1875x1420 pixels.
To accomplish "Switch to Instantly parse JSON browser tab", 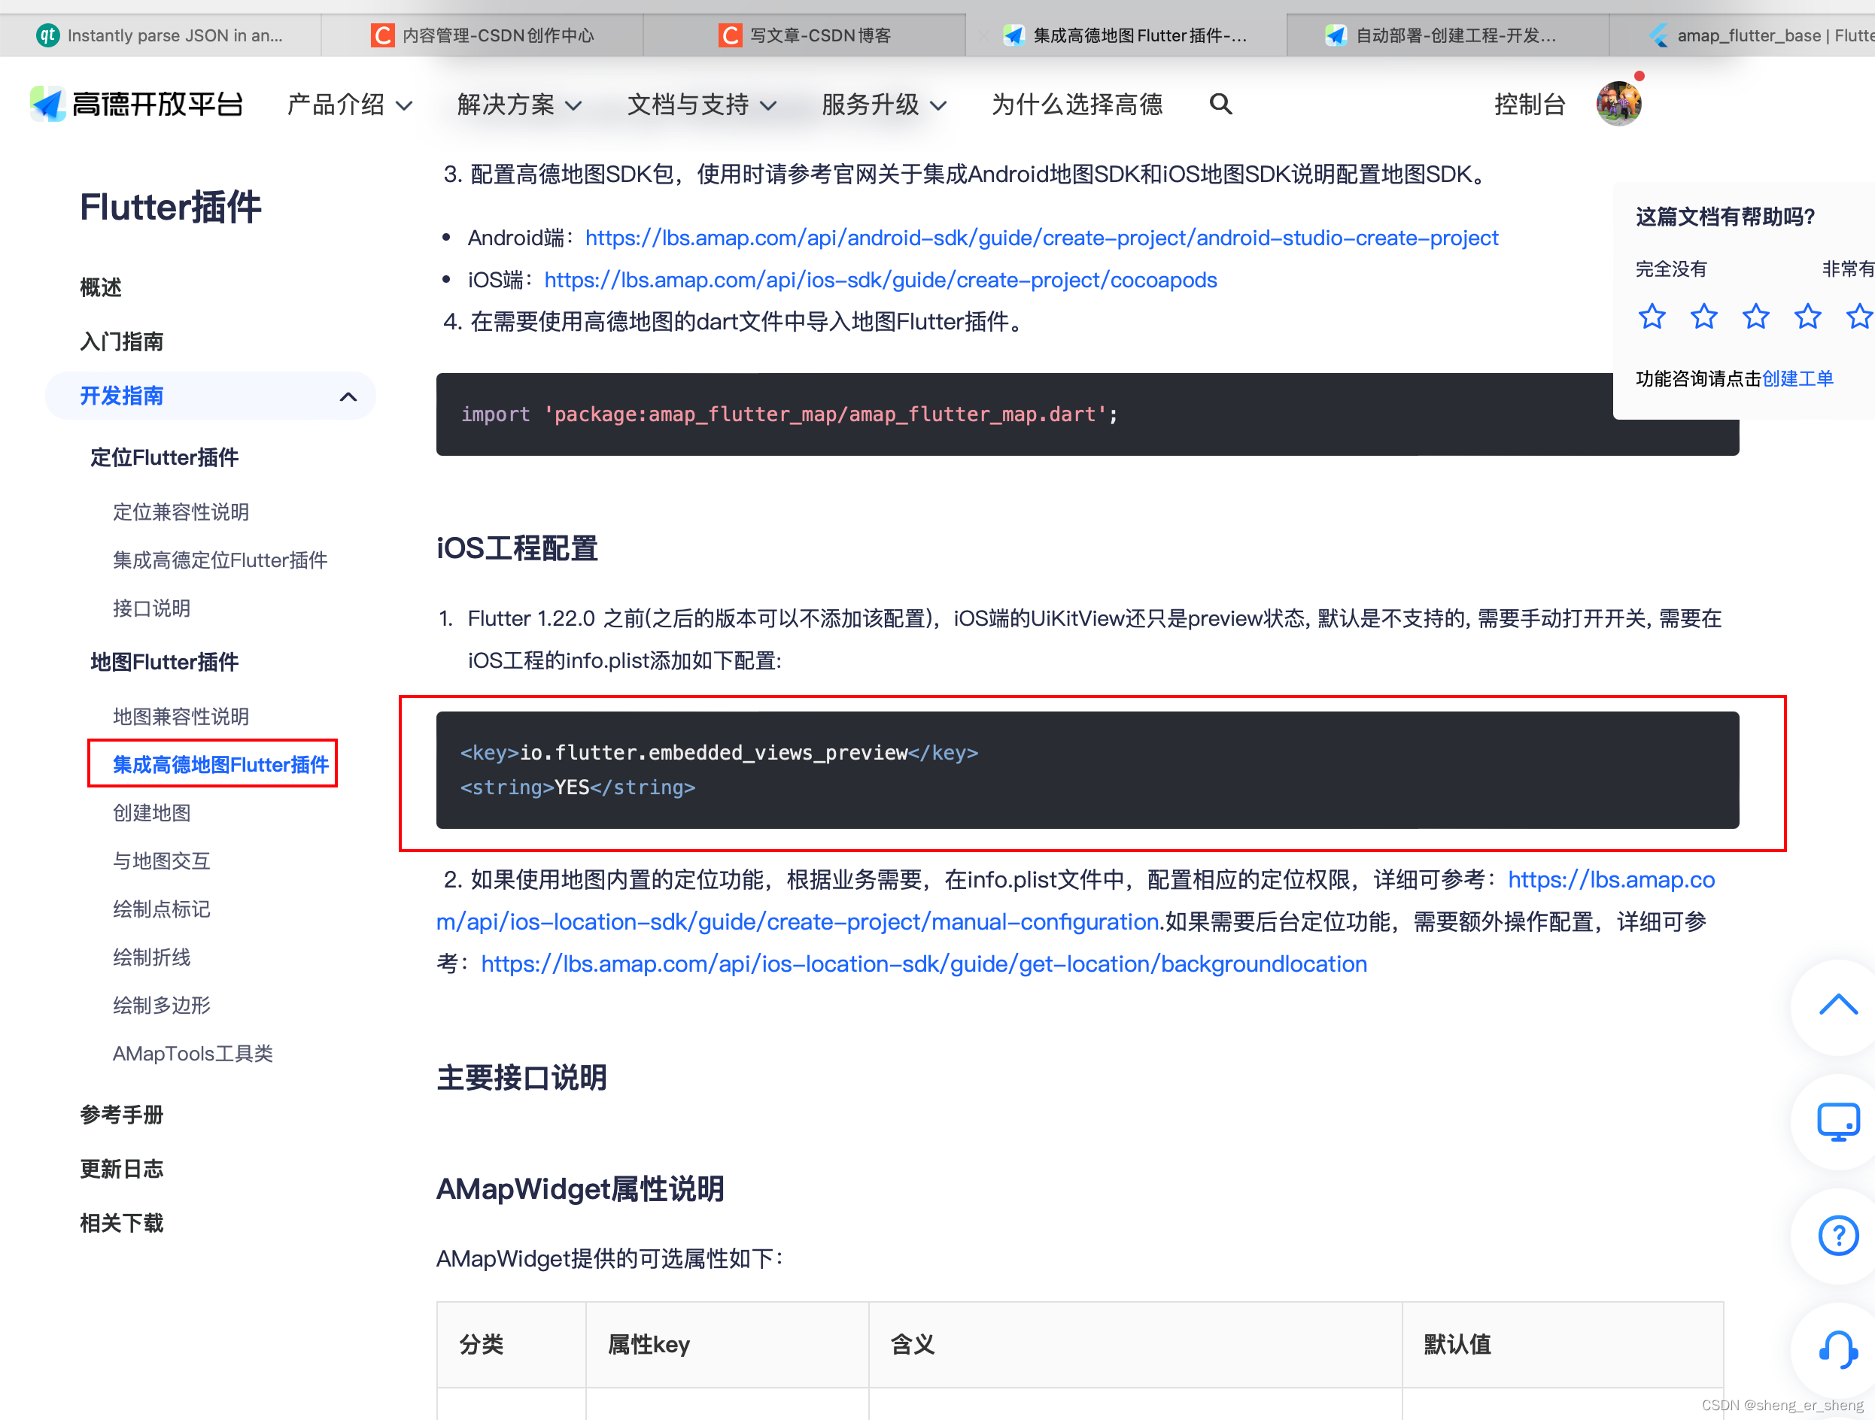I will [161, 35].
